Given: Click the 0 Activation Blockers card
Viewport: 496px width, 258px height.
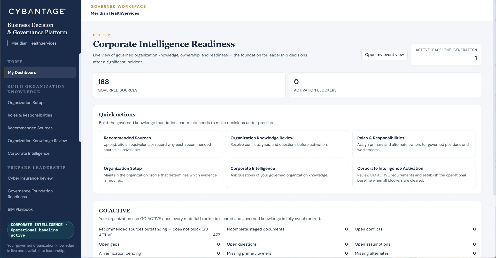Looking at the screenshot, I should point(385,85).
